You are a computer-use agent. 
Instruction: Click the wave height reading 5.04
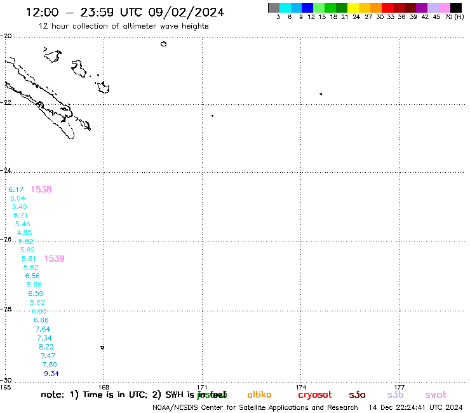point(18,198)
